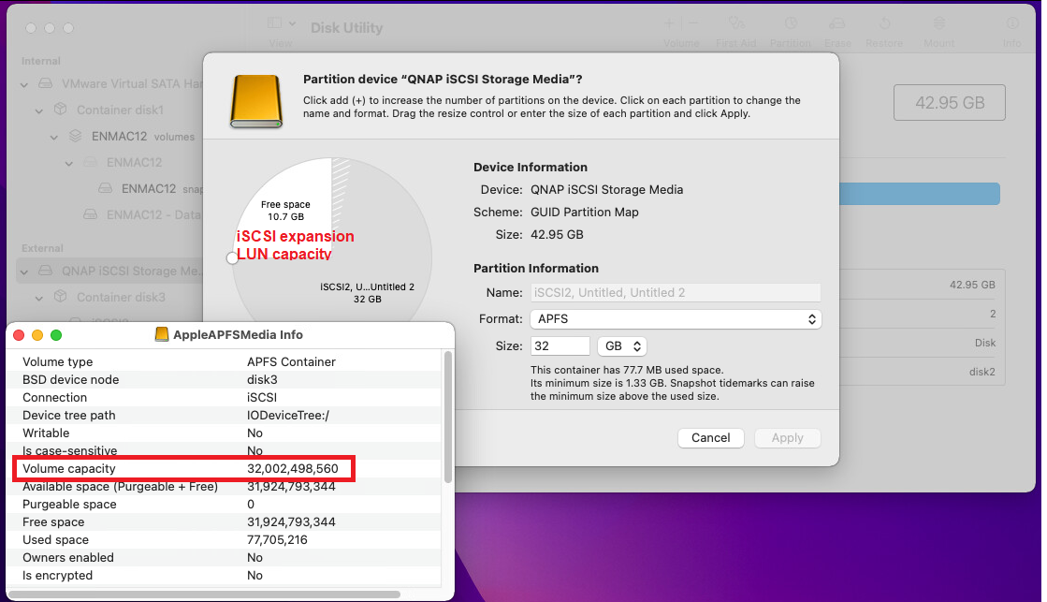This screenshot has height=602, width=1047.
Task: Select the VMware Virtual SATA disk icon
Action: tap(46, 83)
